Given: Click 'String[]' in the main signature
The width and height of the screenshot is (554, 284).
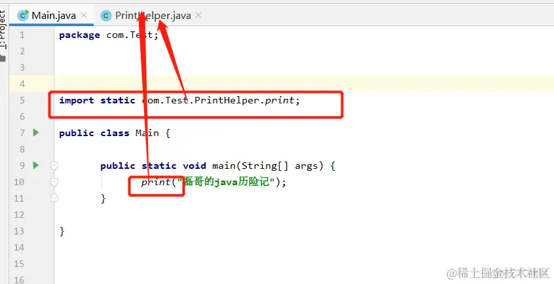Looking at the screenshot, I should click(x=265, y=166).
